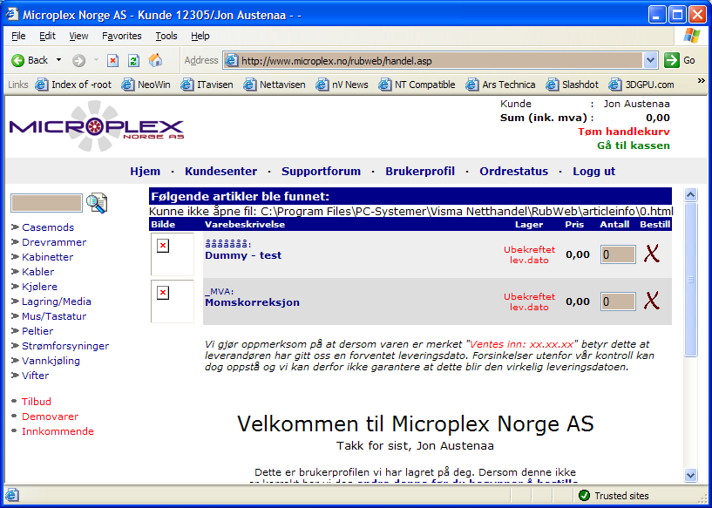Image resolution: width=712 pixels, height=508 pixels.
Task: Open the Demovarer link
Action: coord(50,417)
